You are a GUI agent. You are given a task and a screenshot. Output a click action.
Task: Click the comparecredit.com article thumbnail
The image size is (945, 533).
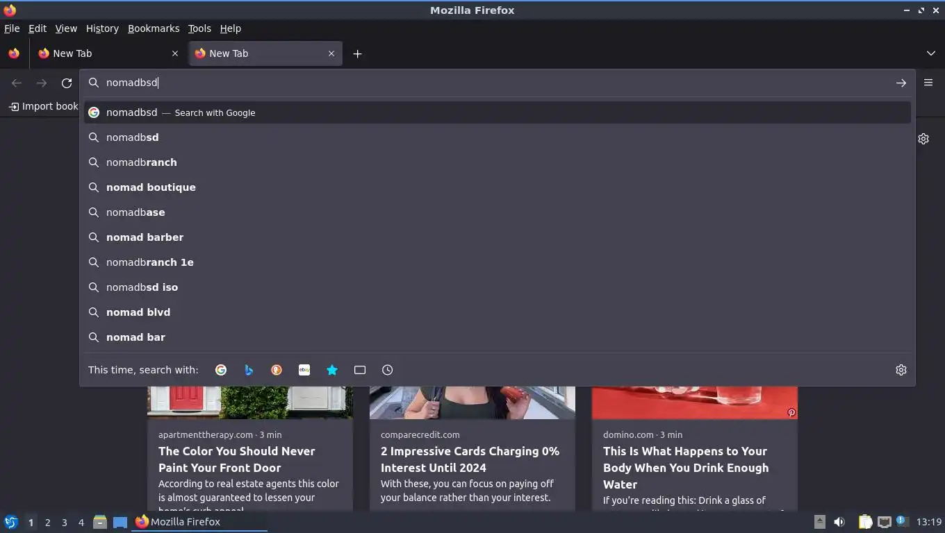472,403
